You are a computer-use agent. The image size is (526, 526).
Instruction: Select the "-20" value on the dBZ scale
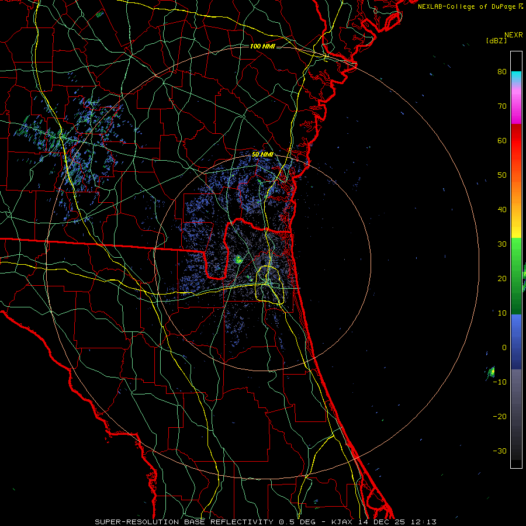tap(500, 417)
